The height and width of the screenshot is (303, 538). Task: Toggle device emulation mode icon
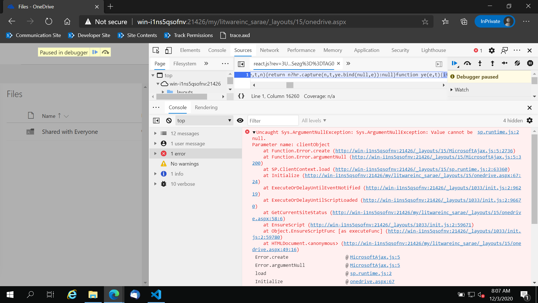(168, 50)
